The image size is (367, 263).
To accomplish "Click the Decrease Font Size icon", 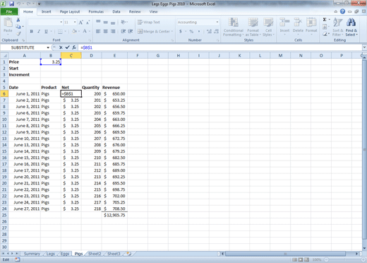I will tap(88, 23).
